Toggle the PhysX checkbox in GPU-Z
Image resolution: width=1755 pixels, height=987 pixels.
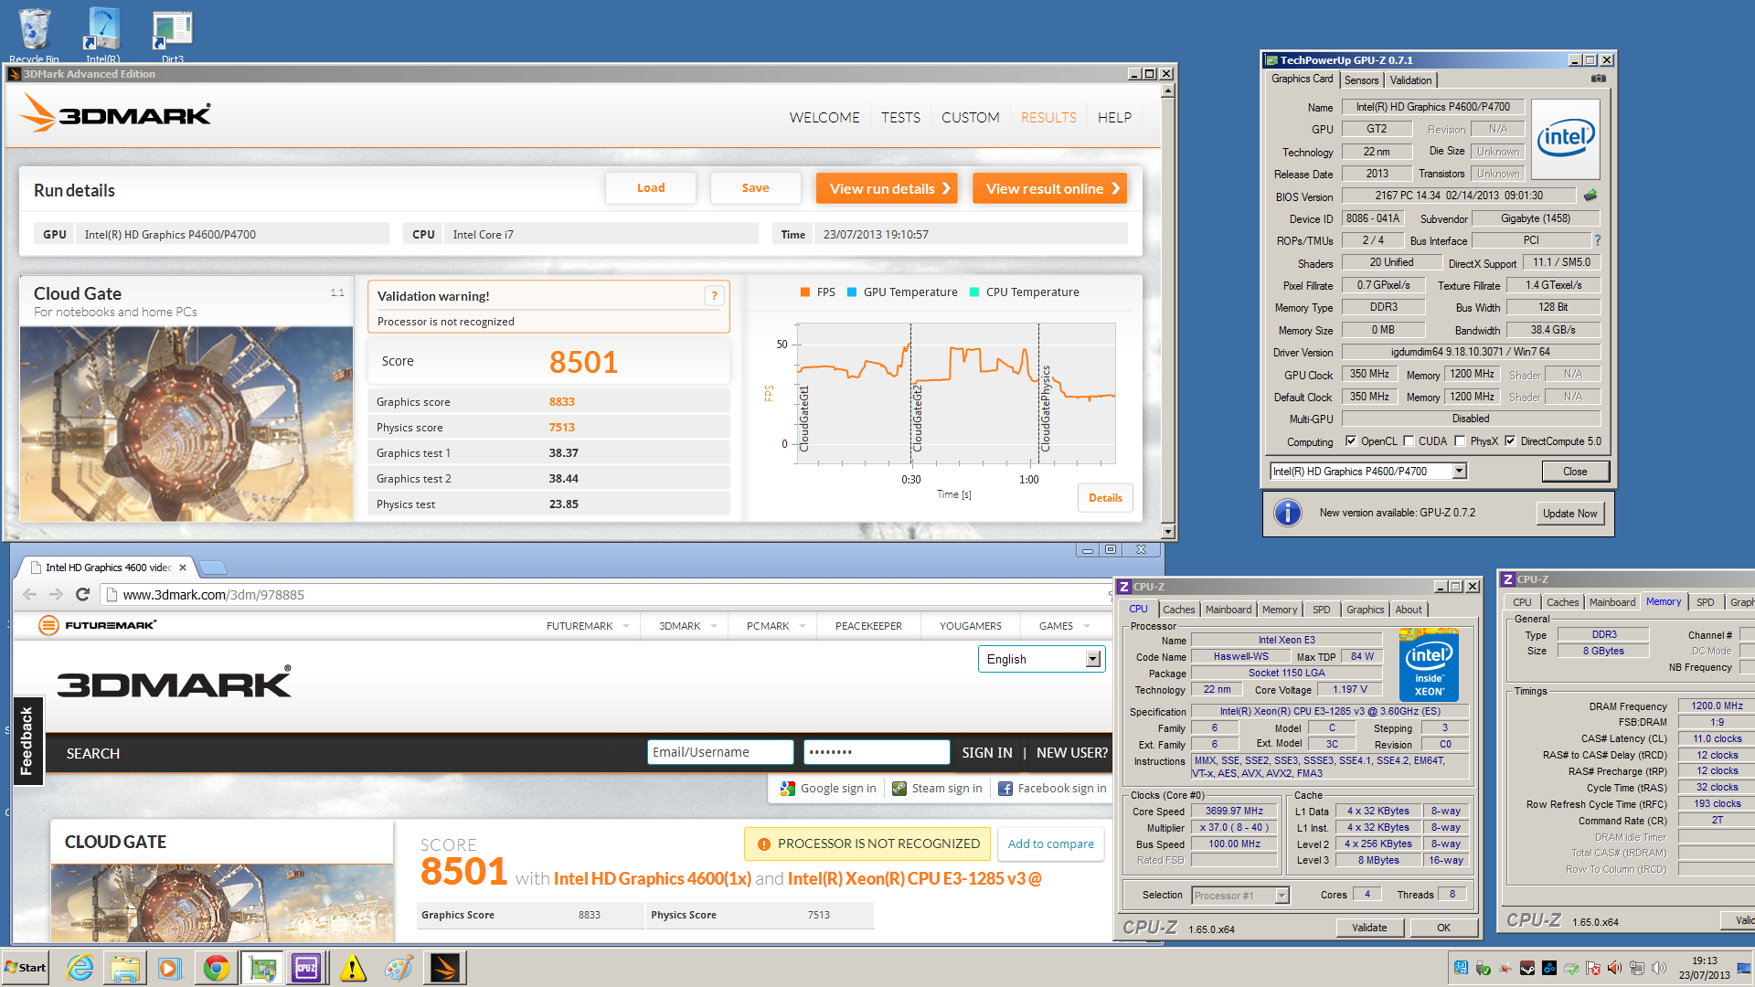pos(1460,441)
